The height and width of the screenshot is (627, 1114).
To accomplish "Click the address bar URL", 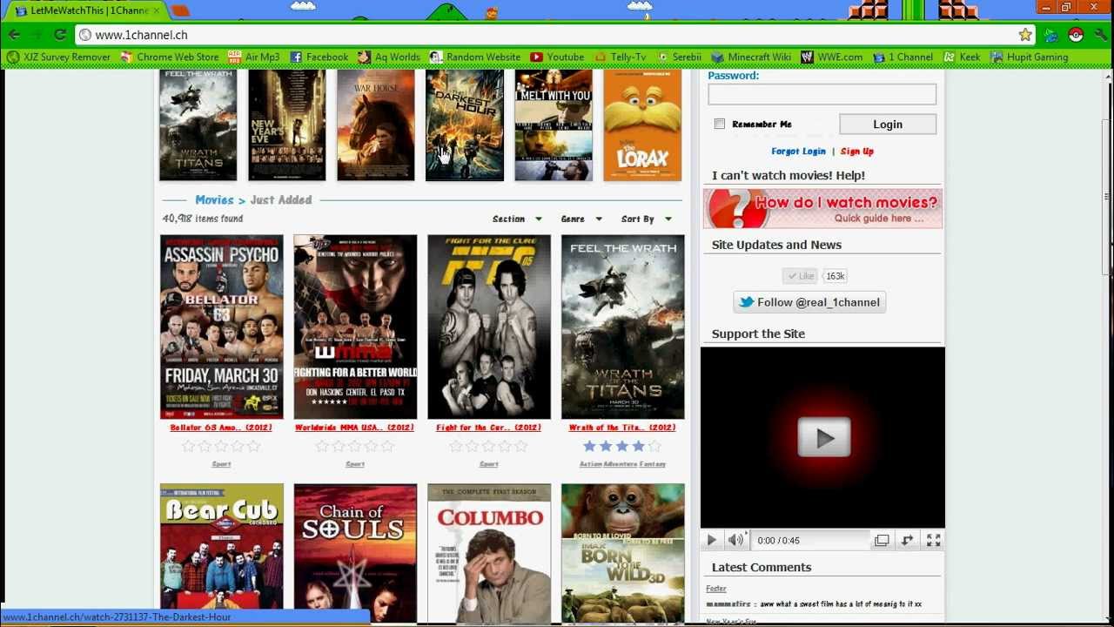I will [x=141, y=35].
